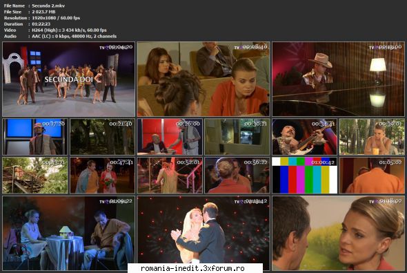Select the thumbnail timestamped 00:39:01

[372, 137]
